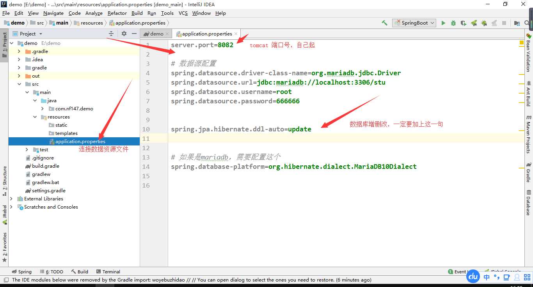Click the collapse all icon in Project panel
Viewport: 533px width, 287px height.
111,34
